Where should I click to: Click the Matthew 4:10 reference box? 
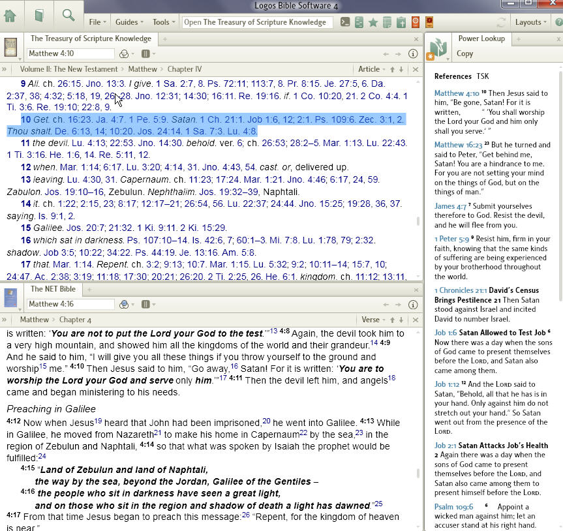click(70, 54)
